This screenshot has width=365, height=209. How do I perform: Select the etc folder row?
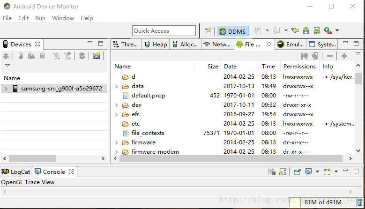point(233,124)
